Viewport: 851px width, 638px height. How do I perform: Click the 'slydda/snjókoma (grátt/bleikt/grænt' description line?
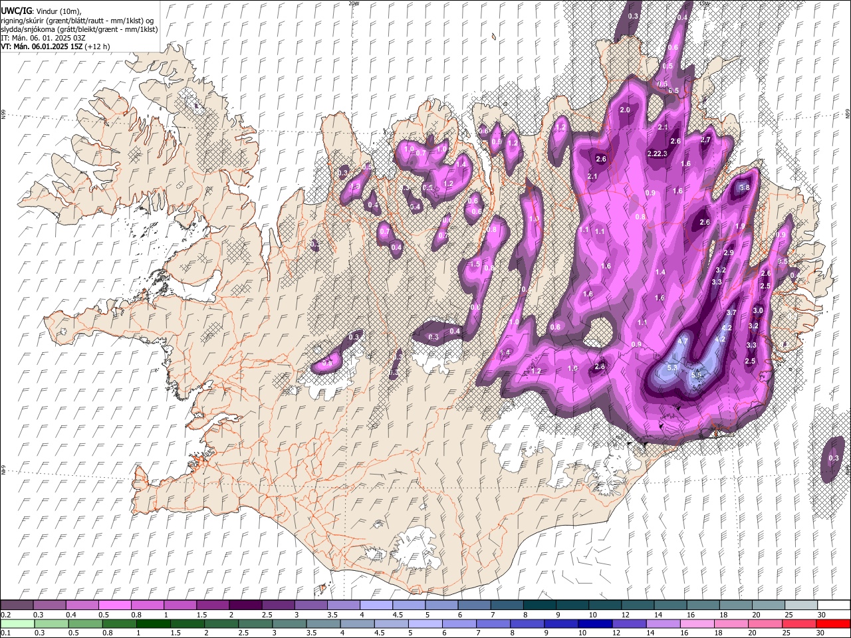coord(79,29)
